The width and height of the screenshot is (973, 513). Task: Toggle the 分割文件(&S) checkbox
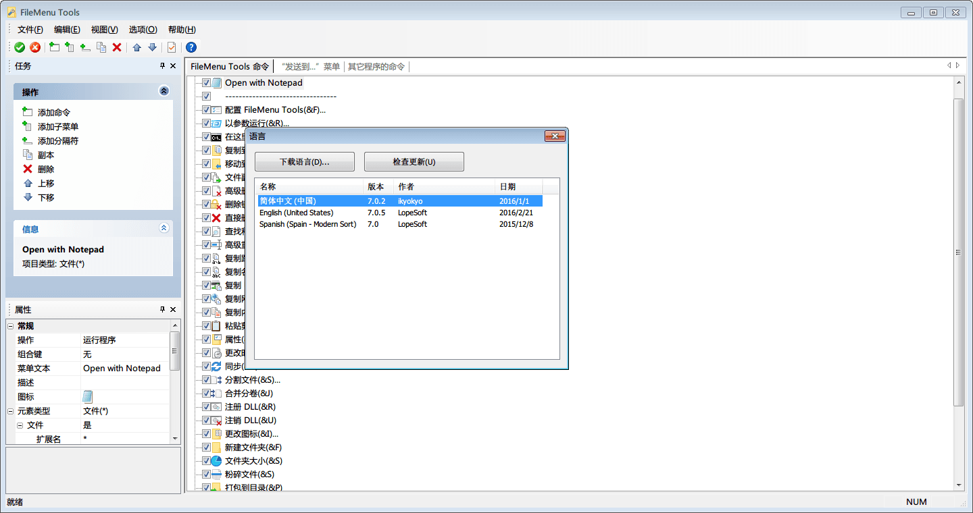tap(207, 380)
